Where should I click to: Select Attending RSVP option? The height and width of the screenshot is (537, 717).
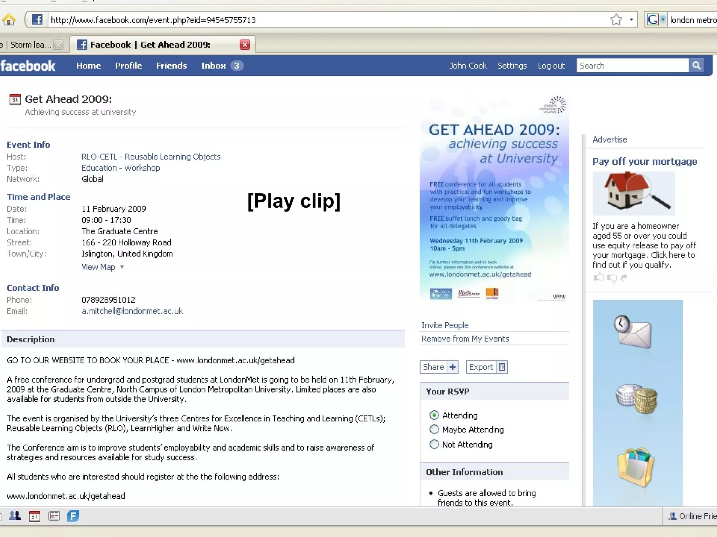(x=434, y=415)
